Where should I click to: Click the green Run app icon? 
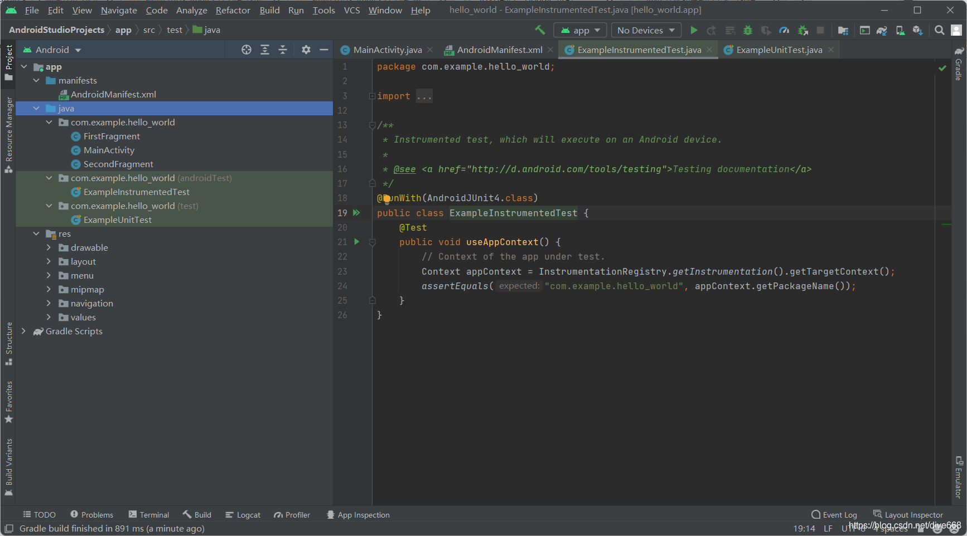[x=694, y=30]
